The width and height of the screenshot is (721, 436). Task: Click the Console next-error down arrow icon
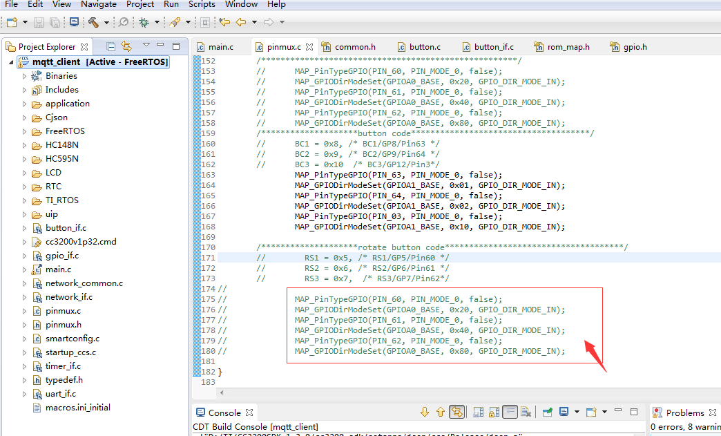tap(425, 412)
